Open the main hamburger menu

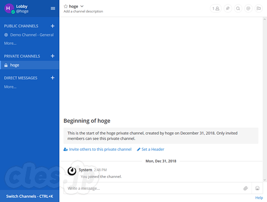(x=53, y=9)
